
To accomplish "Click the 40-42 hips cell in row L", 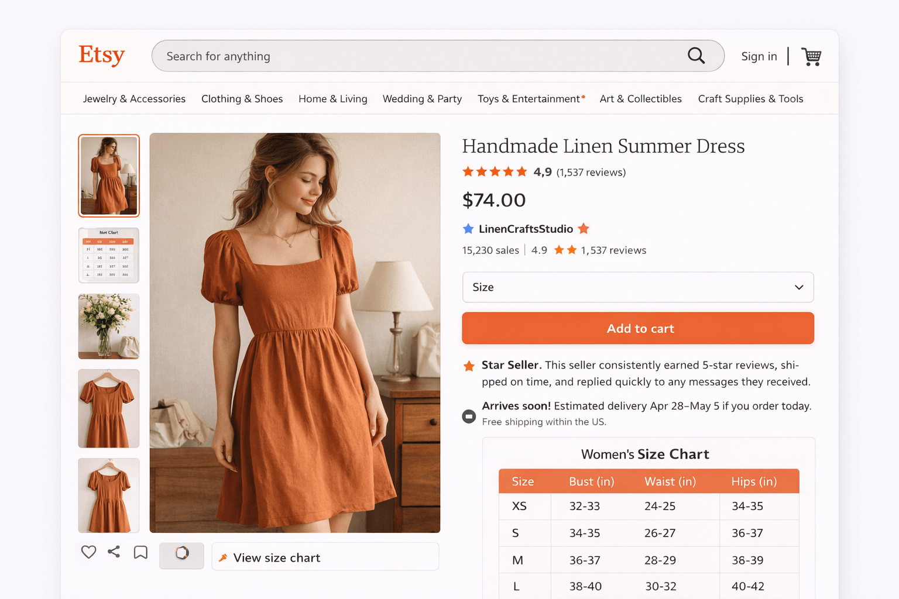I will (x=747, y=586).
